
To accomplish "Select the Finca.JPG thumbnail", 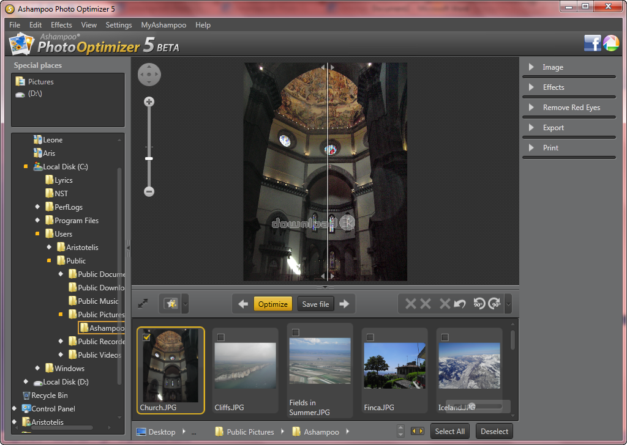I will click(x=395, y=370).
